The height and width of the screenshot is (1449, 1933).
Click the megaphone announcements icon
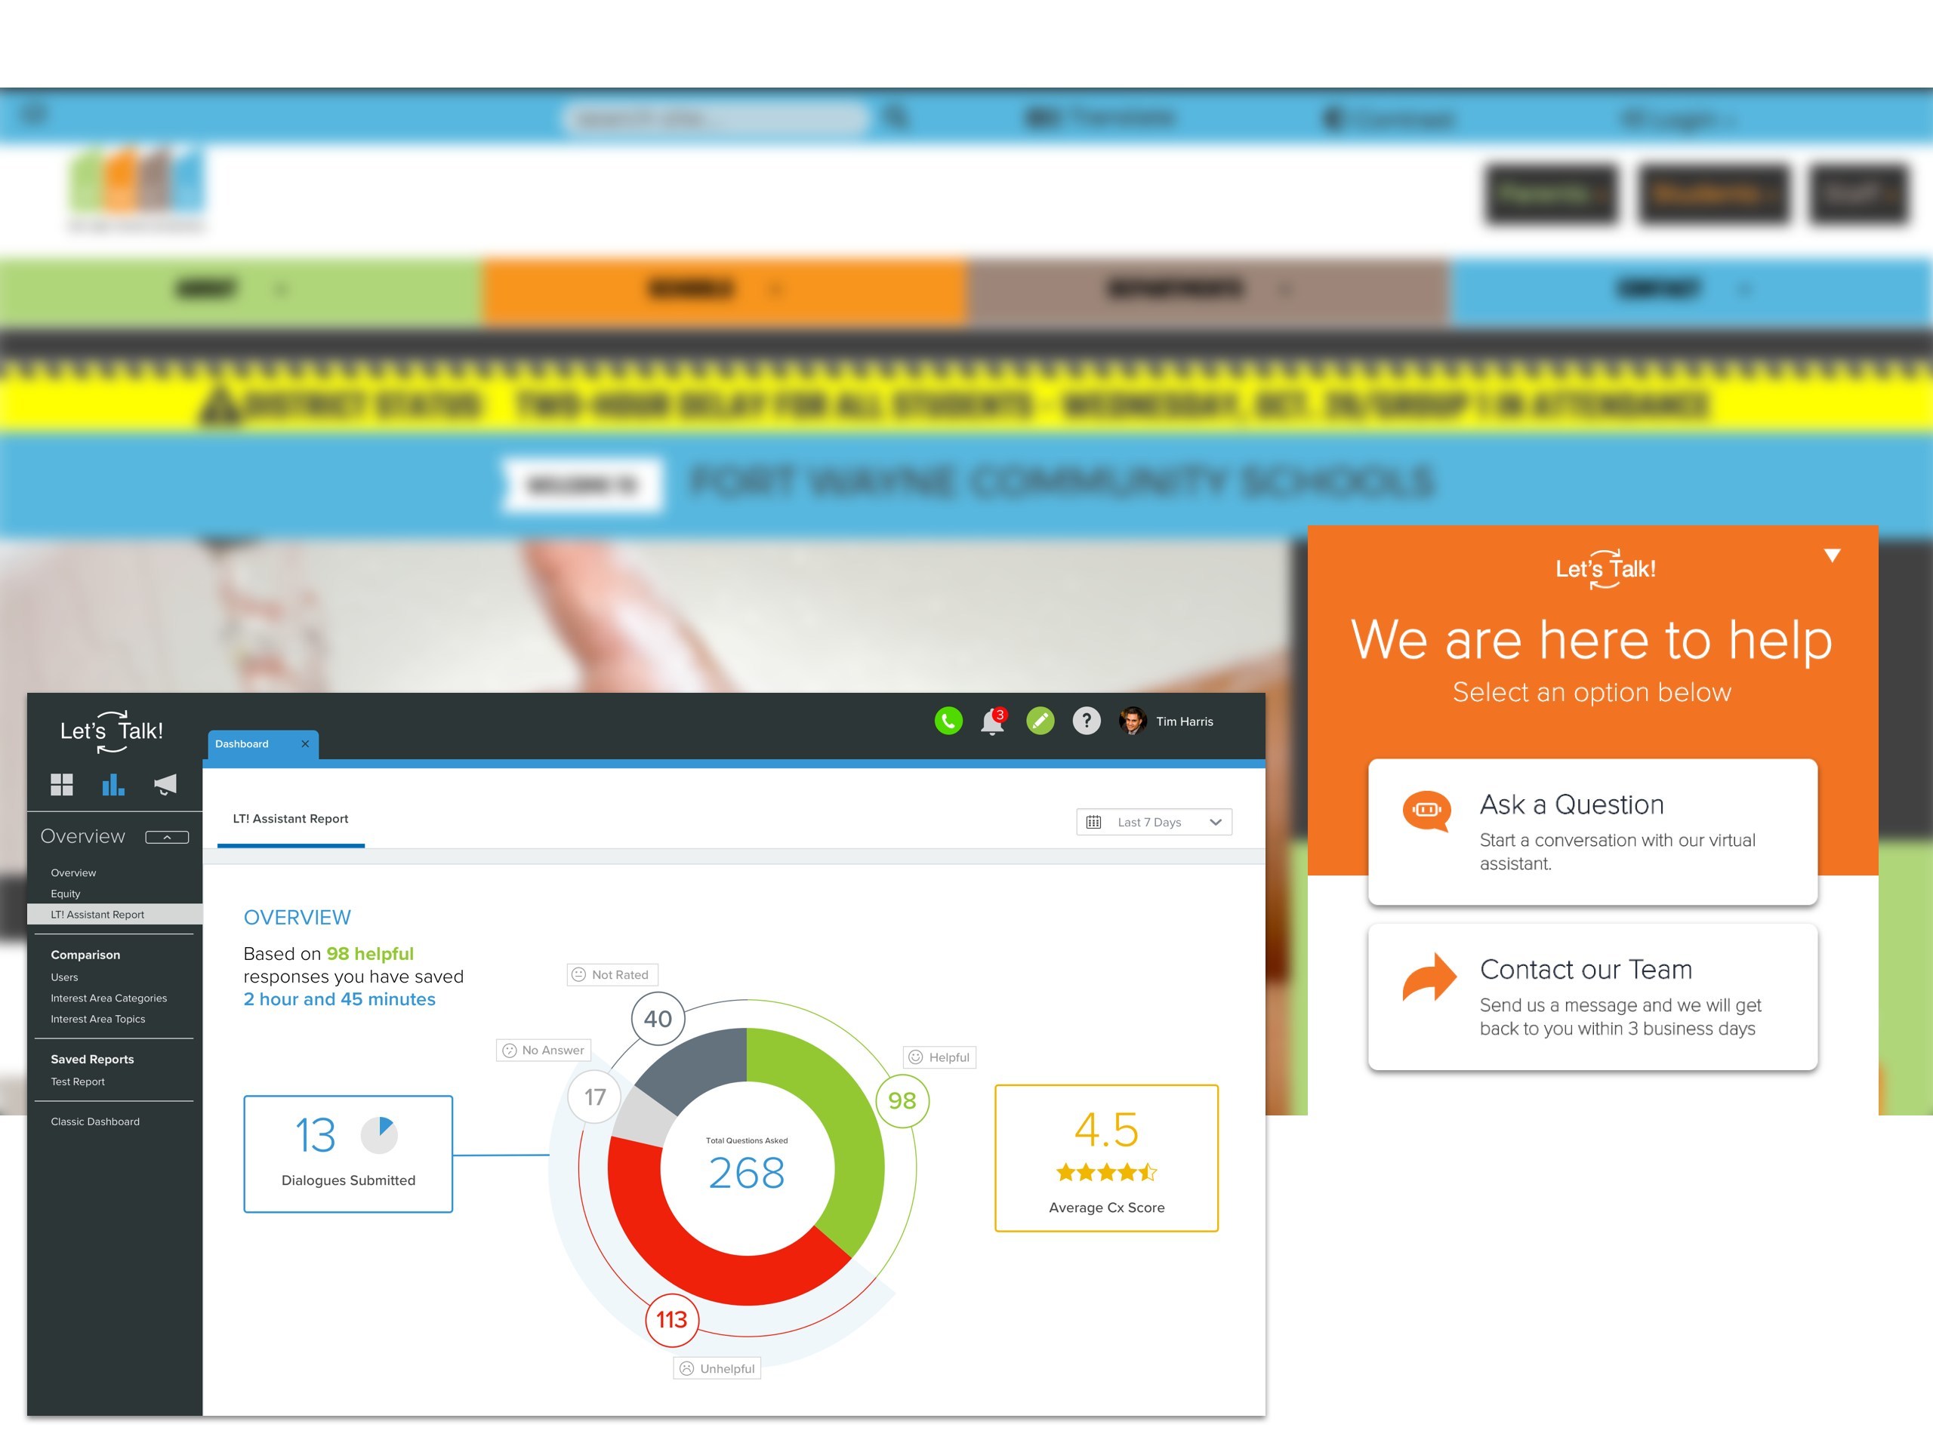point(163,786)
